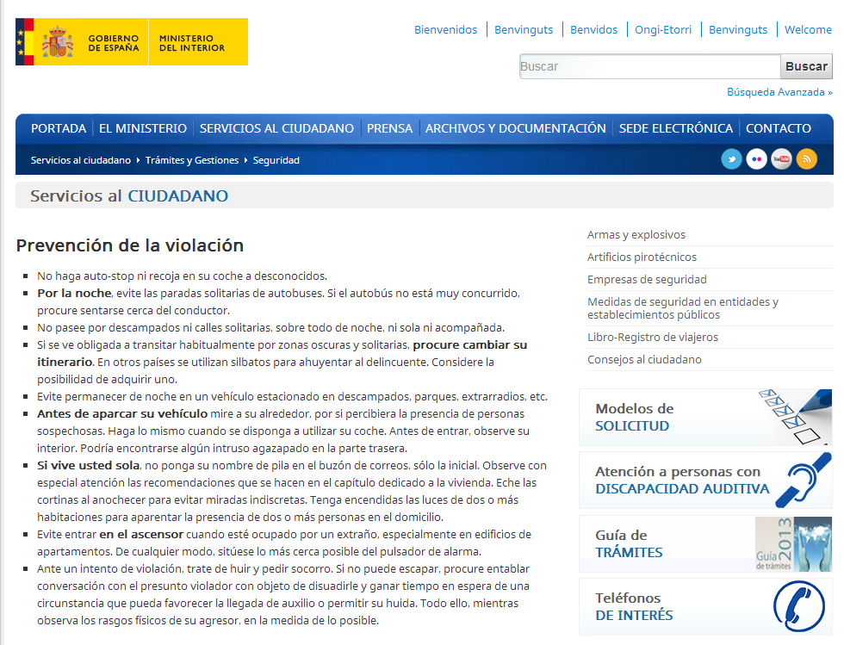
Task: Open the Prensa menu item
Action: [389, 128]
